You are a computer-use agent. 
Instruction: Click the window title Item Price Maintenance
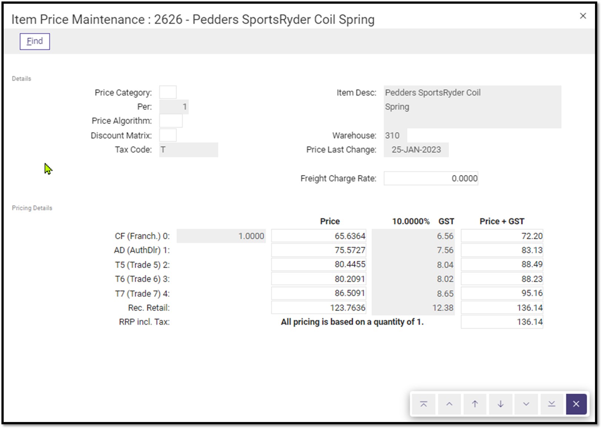(x=193, y=19)
